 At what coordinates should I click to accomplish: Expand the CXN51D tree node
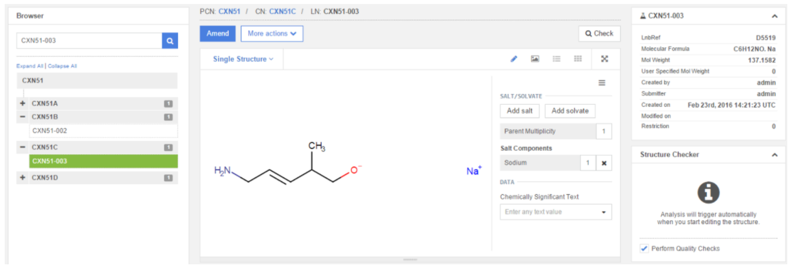click(23, 178)
